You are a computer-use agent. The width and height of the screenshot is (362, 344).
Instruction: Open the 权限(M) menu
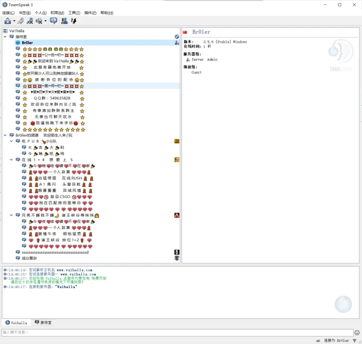57,13
